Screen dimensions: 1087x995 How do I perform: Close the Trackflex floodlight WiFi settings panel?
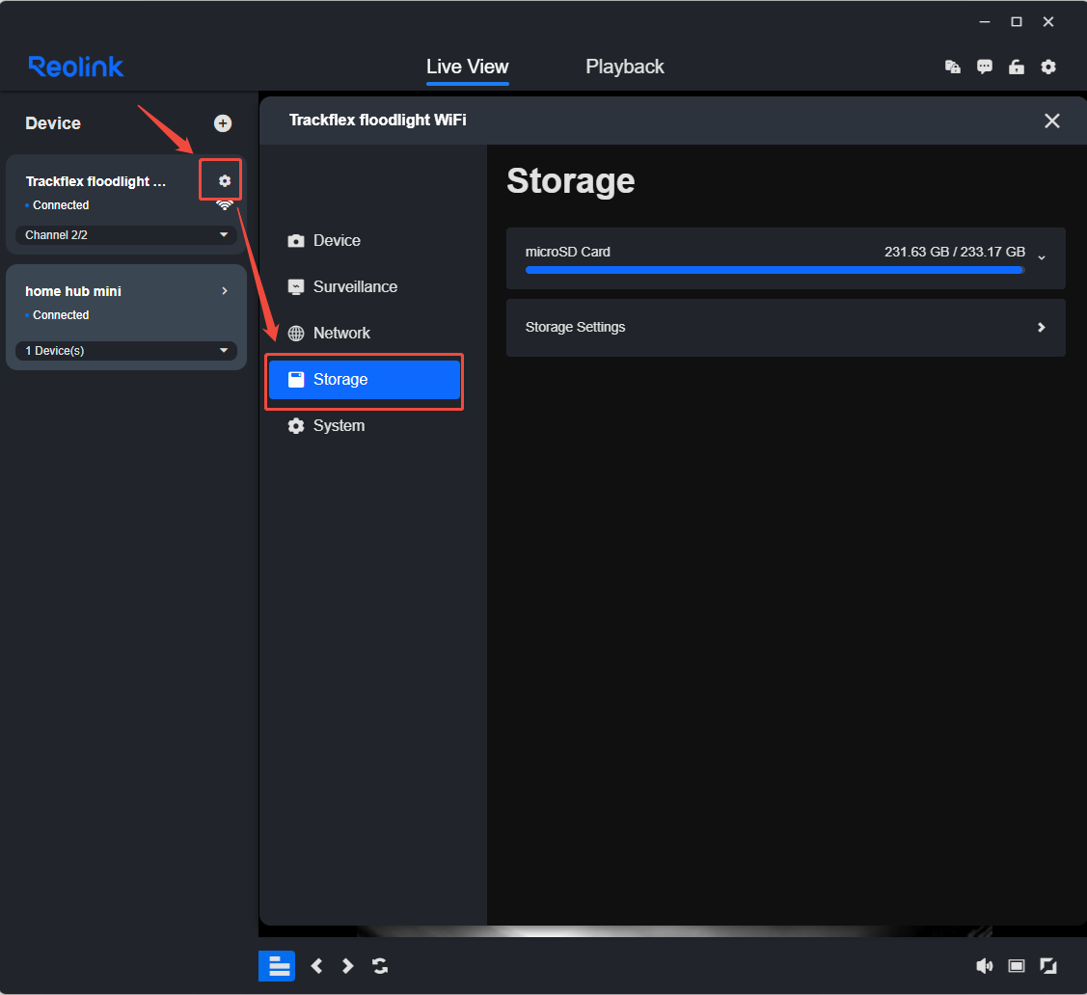click(1051, 121)
